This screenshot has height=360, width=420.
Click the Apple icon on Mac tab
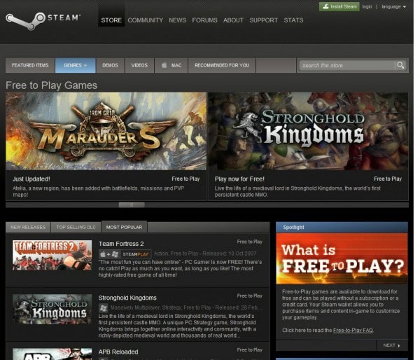(164, 65)
